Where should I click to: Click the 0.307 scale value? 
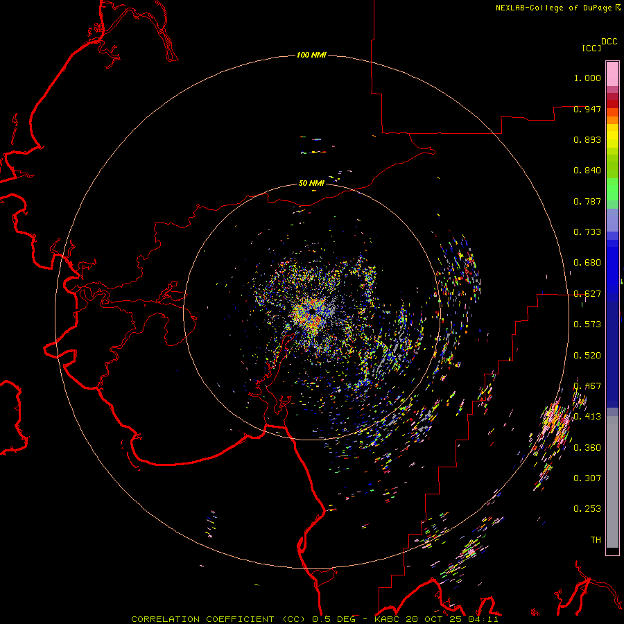pos(587,478)
